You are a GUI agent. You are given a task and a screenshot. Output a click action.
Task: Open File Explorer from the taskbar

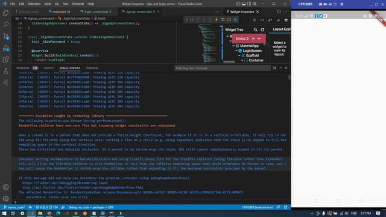pyautogui.click(x=40, y=213)
